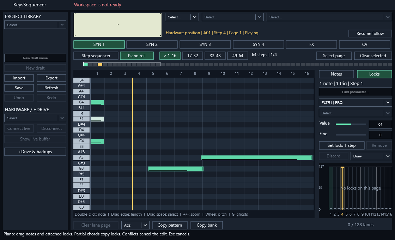This screenshot has height=240, width=395.
Task: Switch to the CV track tab
Action: [365, 44]
